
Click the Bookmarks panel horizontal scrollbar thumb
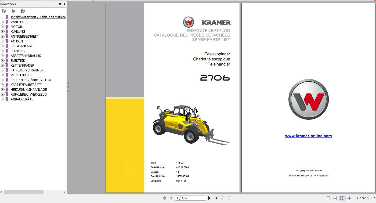click(x=23, y=192)
